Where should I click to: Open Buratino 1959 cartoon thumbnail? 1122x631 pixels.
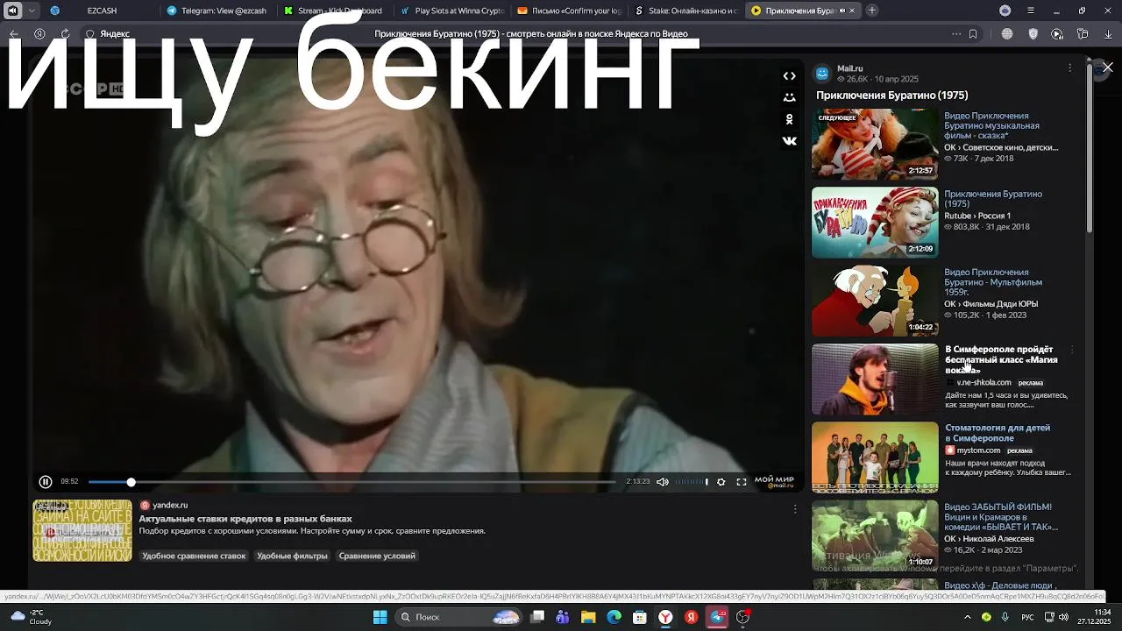[875, 301]
